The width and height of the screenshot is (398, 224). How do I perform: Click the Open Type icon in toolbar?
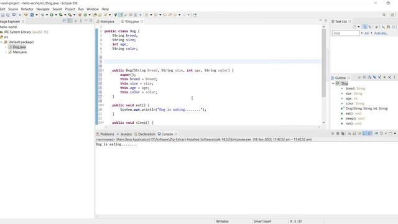95,15
